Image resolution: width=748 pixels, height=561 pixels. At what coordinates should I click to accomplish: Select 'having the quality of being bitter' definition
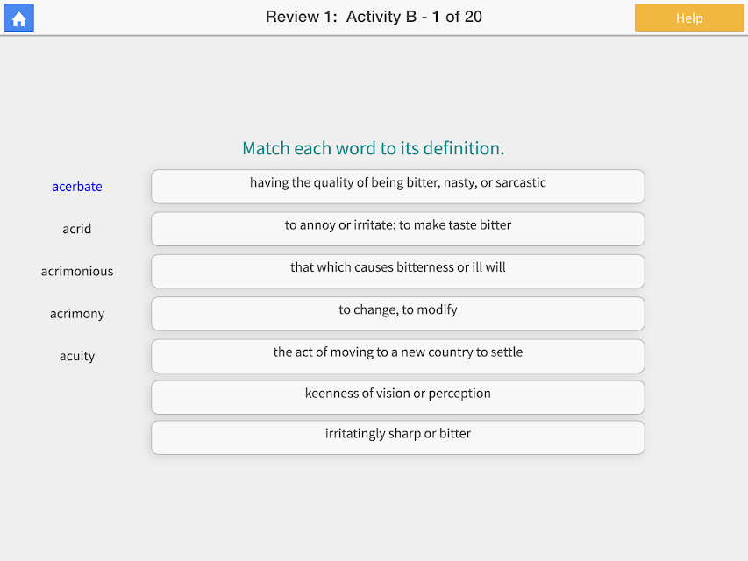click(x=398, y=187)
